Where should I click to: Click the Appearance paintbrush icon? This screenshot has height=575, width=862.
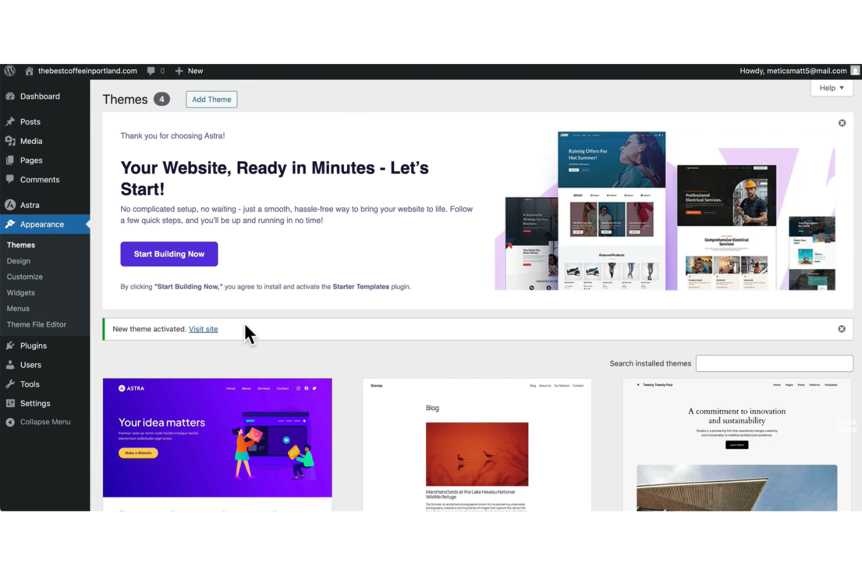tap(10, 224)
